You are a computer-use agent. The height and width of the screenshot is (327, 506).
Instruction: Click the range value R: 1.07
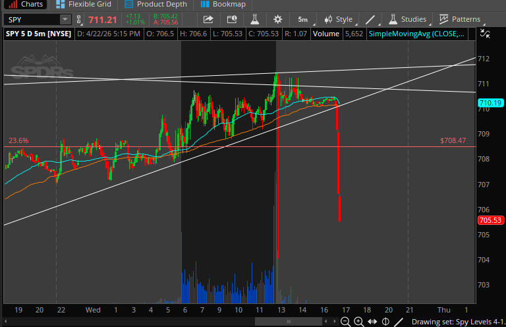(295, 34)
